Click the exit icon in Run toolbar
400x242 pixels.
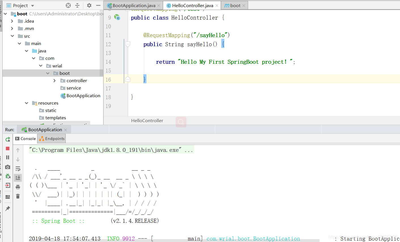pyautogui.click(x=8, y=185)
